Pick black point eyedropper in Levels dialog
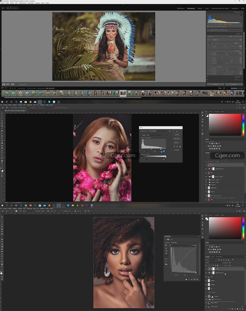 [174, 147]
